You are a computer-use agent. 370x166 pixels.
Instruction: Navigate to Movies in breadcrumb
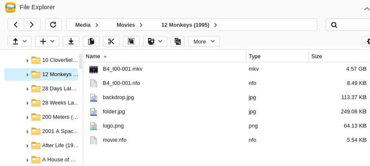point(126,25)
